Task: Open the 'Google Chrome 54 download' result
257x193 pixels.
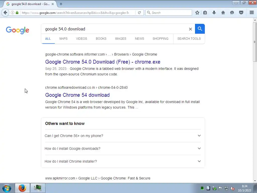Action: (x=77, y=95)
